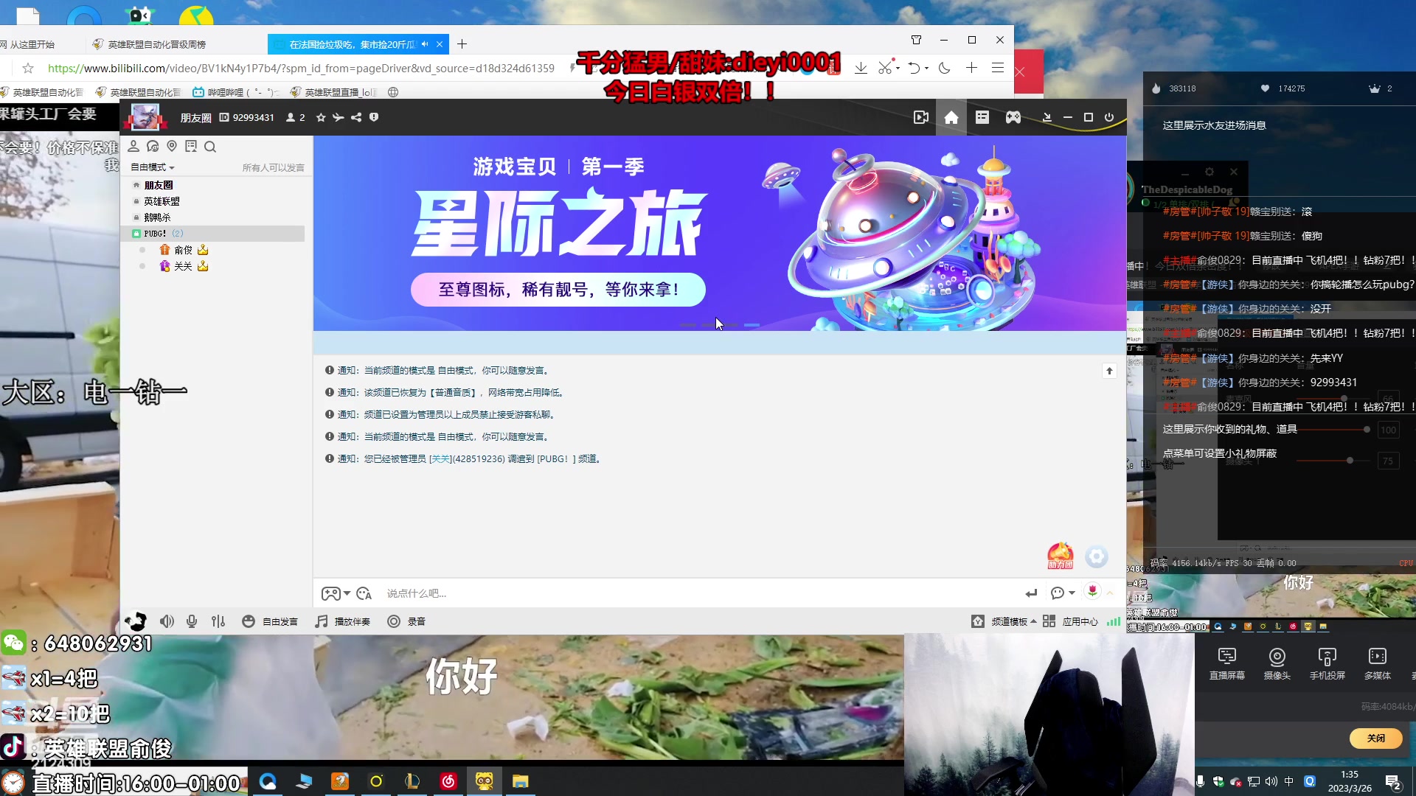Open the browser hamburger menu

[998, 68]
